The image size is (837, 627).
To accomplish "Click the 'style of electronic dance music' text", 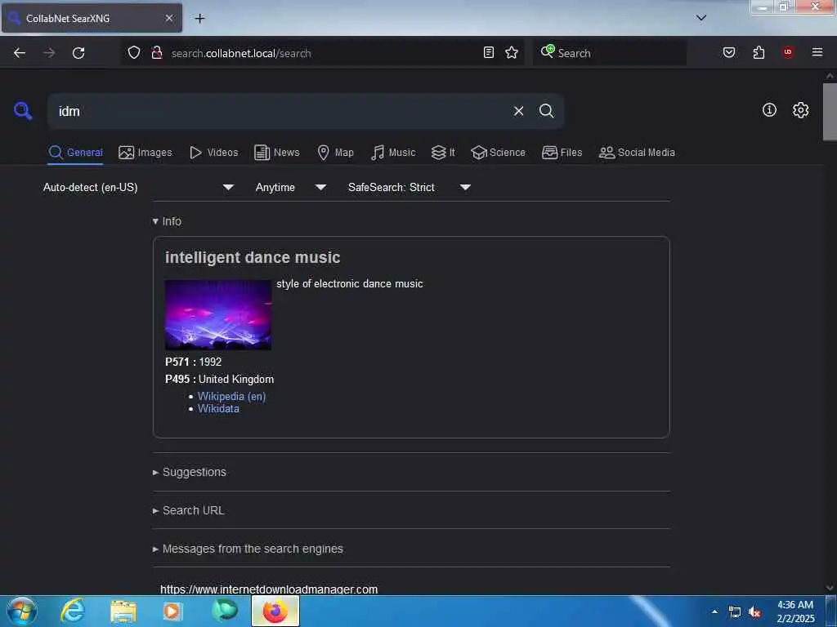I will (x=350, y=283).
